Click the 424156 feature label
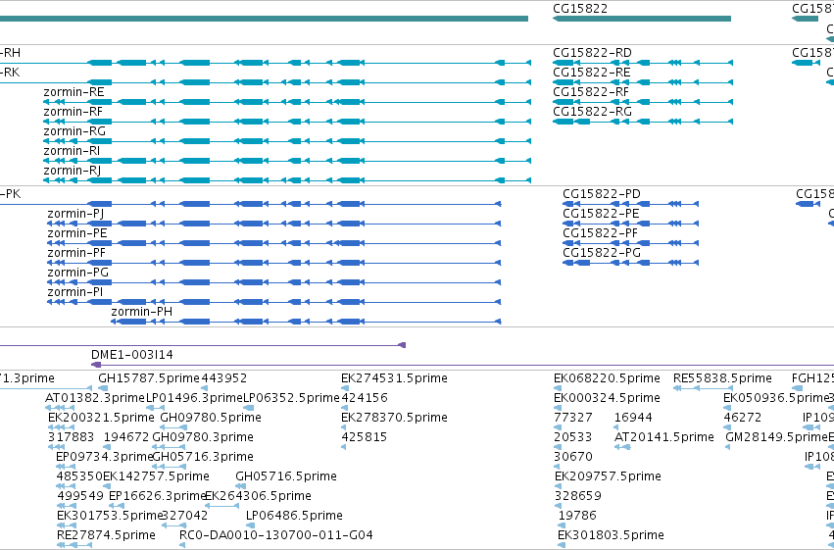Screen dimensions: 834x550 pos(365,398)
